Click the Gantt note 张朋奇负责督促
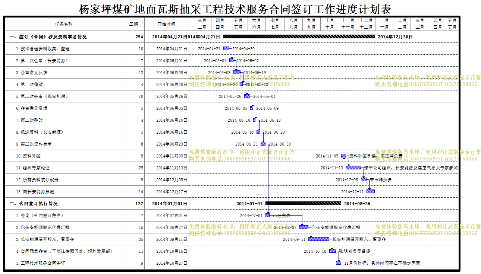481x274 pixels. point(355,251)
